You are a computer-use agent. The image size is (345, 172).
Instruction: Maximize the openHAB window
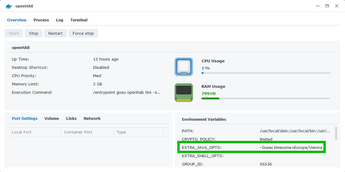(327, 6)
